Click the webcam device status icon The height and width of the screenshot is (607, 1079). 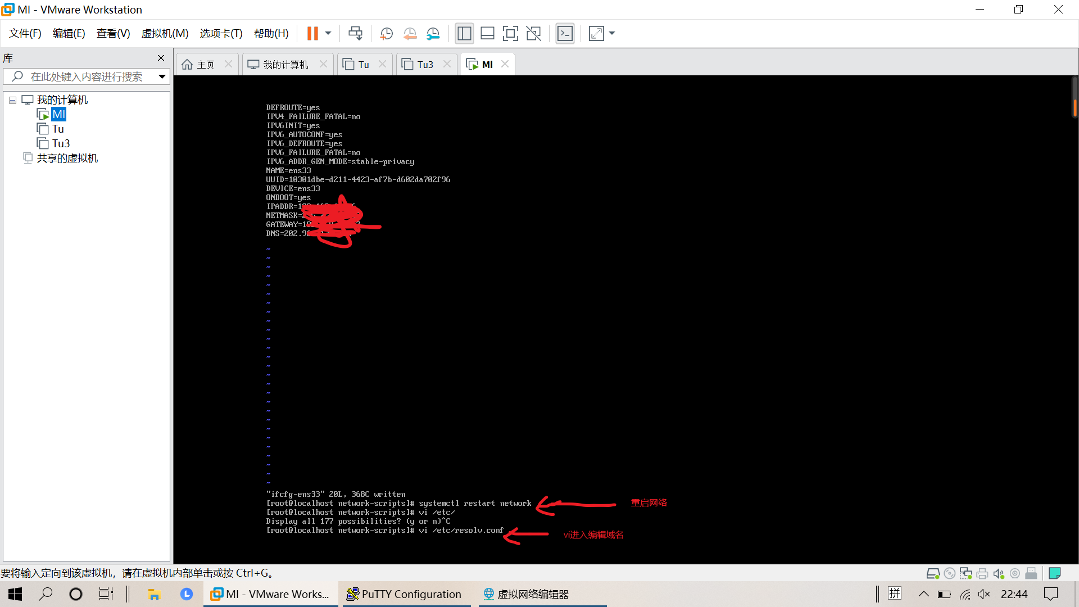[1015, 573]
